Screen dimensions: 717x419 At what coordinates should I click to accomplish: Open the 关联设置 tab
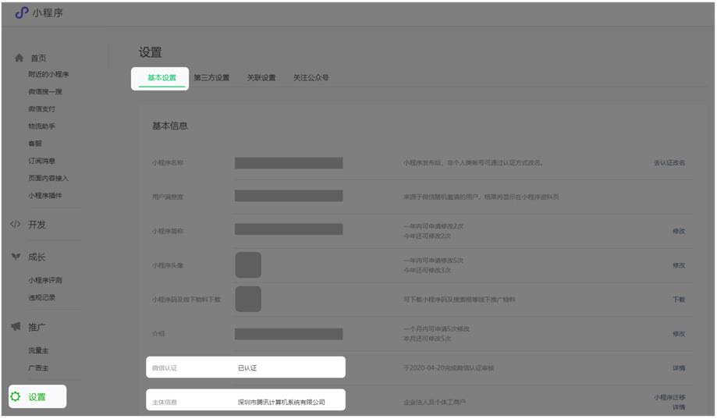click(x=261, y=78)
